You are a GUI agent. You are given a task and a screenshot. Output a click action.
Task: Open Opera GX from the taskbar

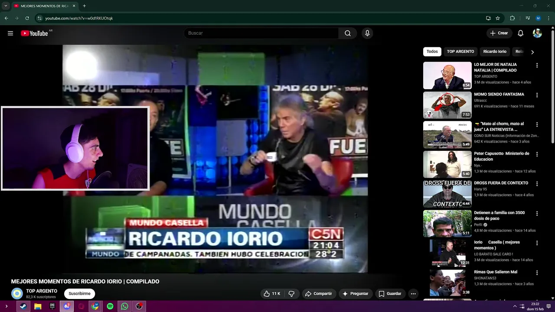[81, 306]
